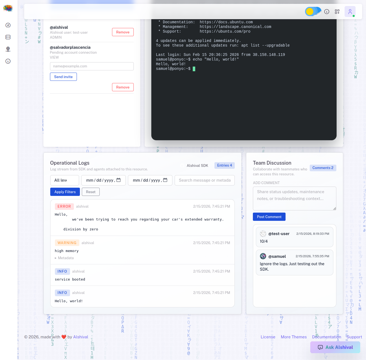This screenshot has height=360, width=366.
Task: Click Remove next to @alshival
Action: click(x=123, y=32)
